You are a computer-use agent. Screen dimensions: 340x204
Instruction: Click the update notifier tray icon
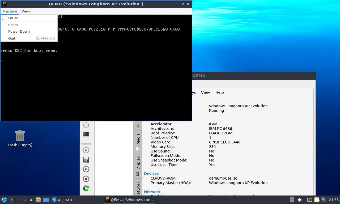pos(324,199)
